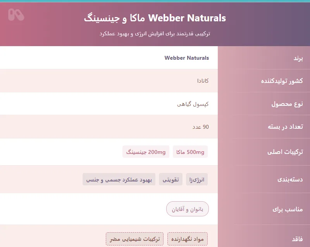Click the کانادا country value
310x247 pixels.
pos(201,81)
